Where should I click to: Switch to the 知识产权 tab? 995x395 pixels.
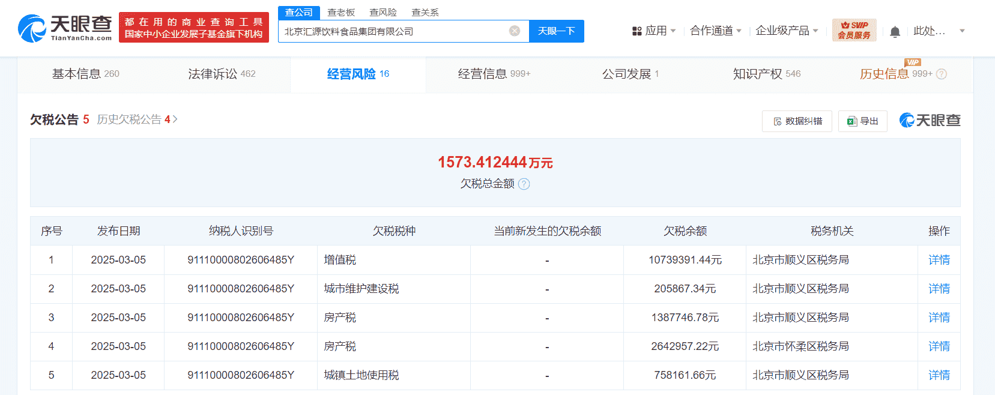pos(766,74)
